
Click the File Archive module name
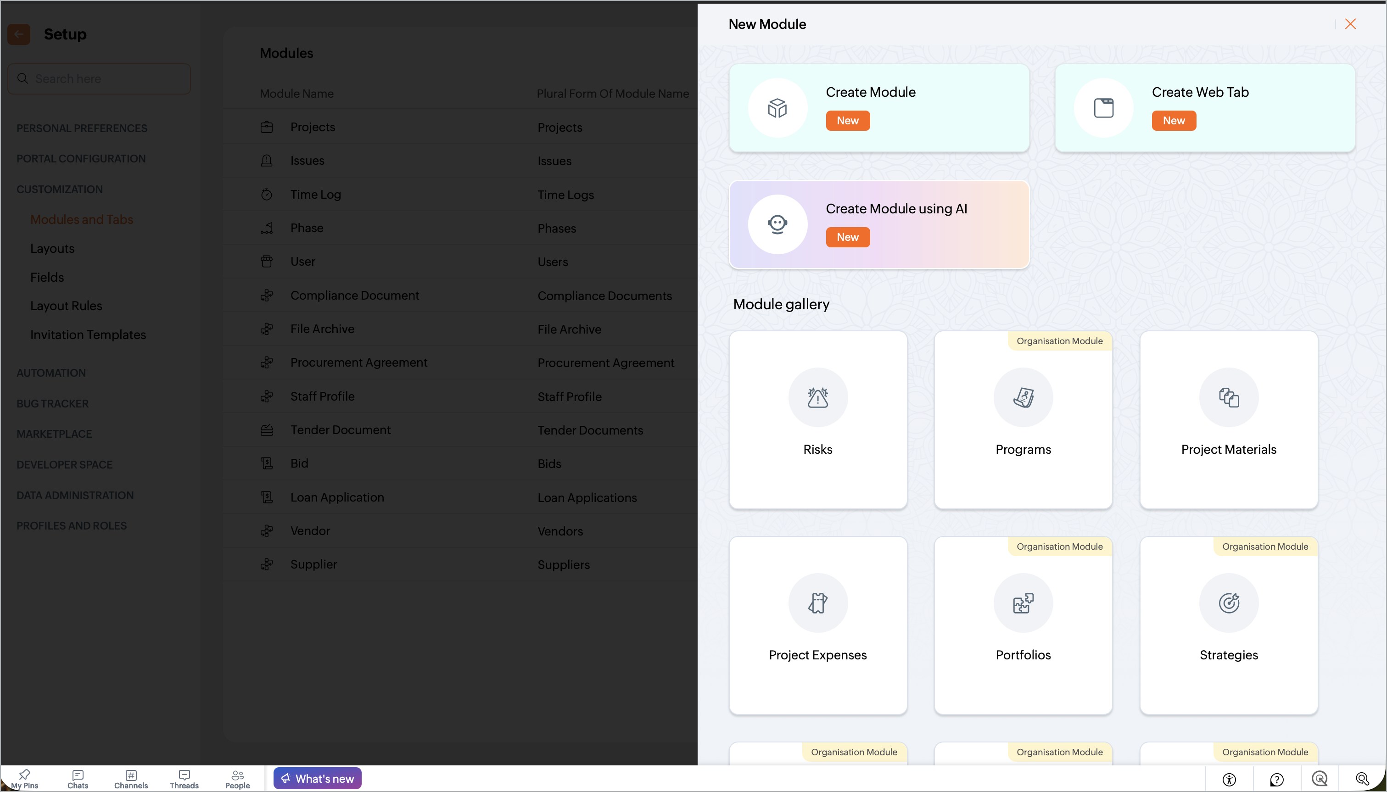323,329
